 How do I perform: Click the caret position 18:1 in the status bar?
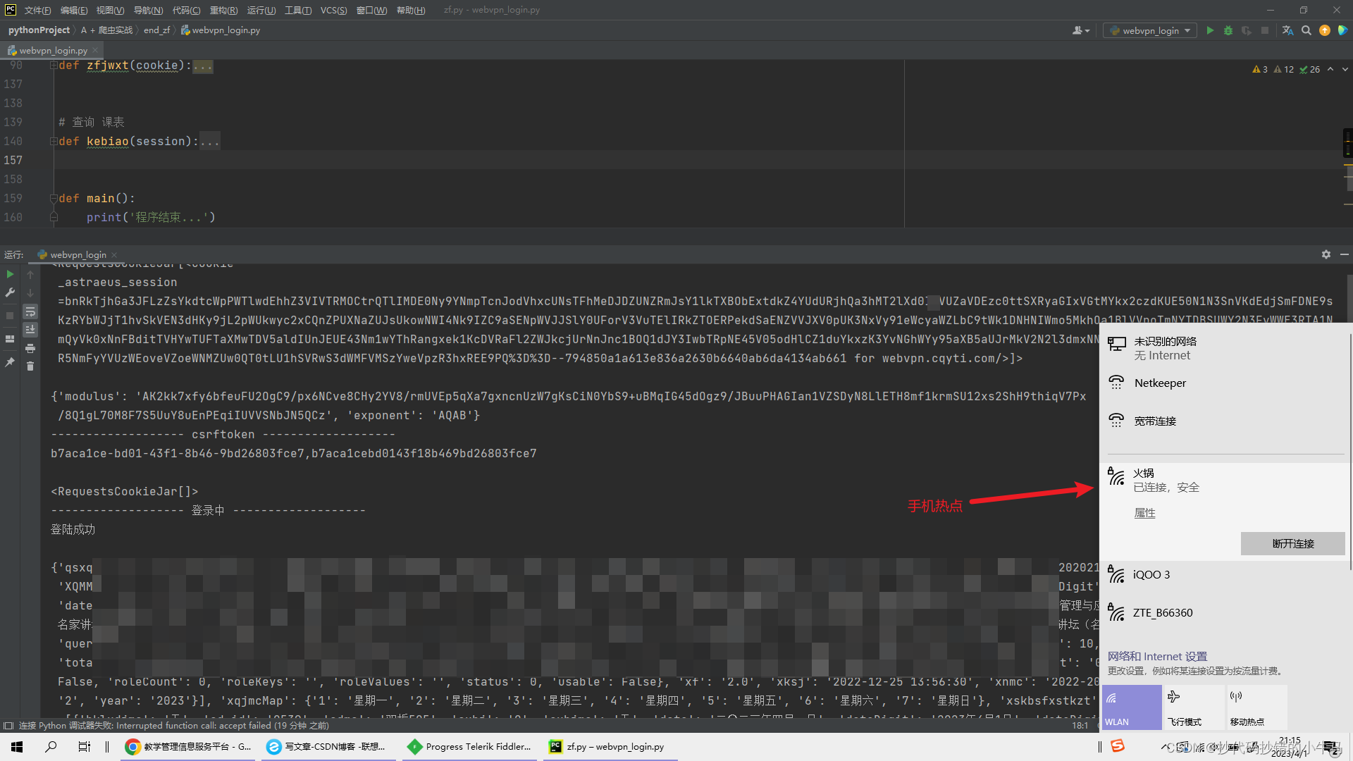[x=1080, y=725]
